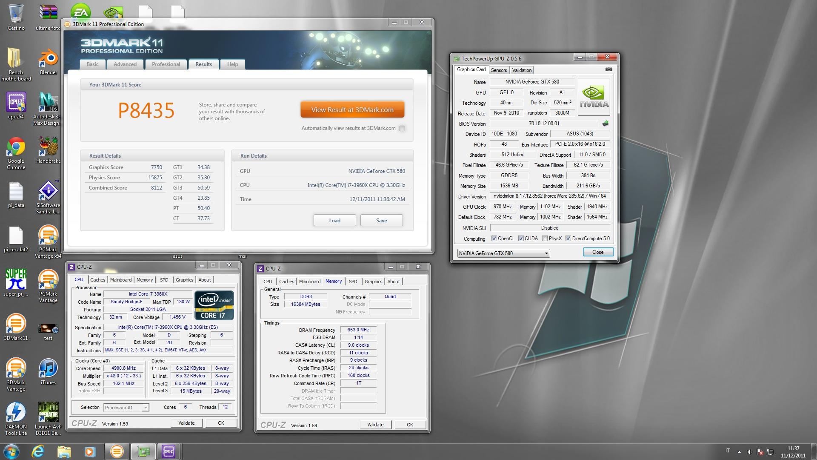
Task: Launch the Blender desktop shortcut
Action: tap(48, 62)
